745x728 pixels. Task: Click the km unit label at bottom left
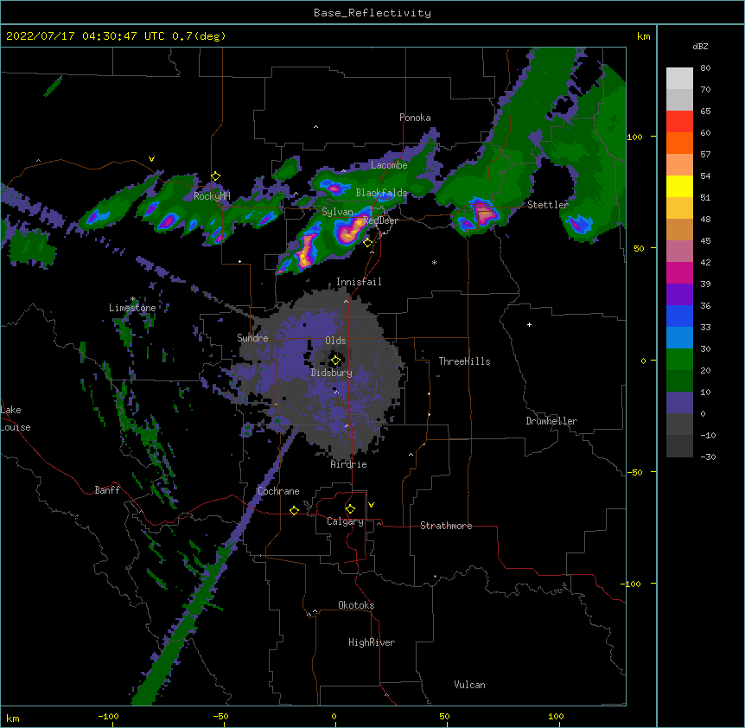coord(13,718)
